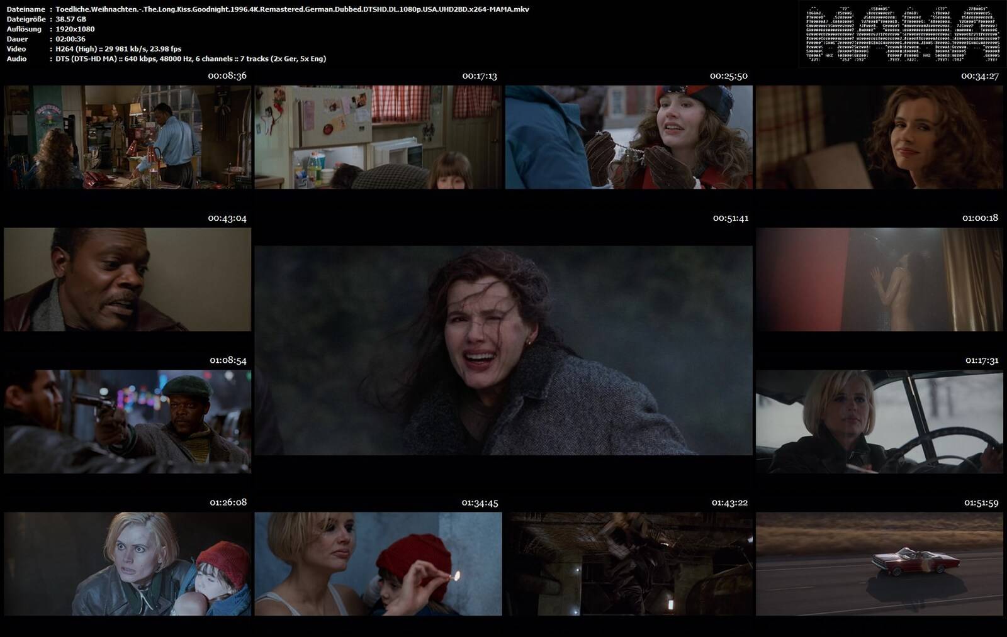
Task: Click the large center frame at 00:51:41
Action: [503, 350]
